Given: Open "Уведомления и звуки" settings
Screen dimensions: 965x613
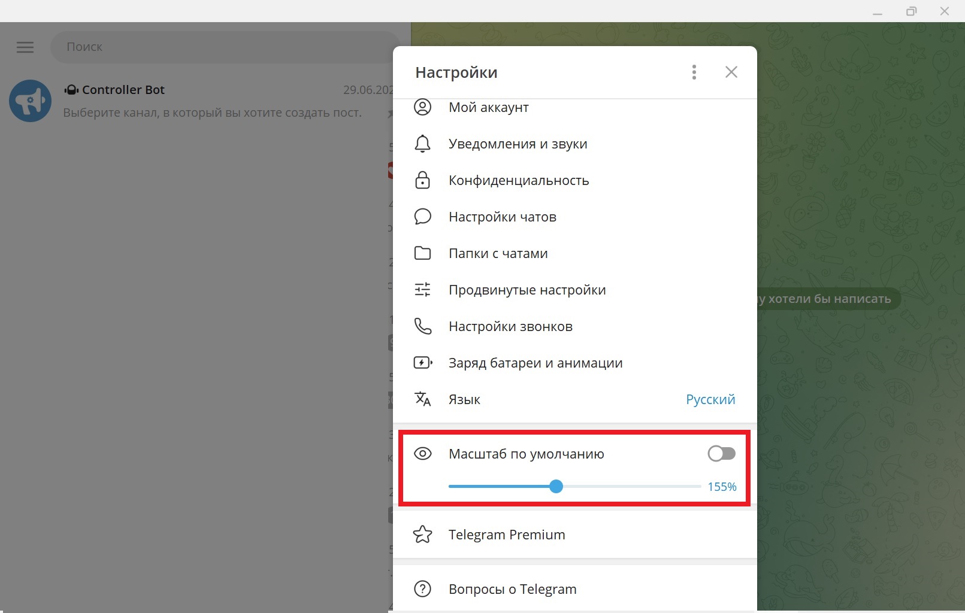Looking at the screenshot, I should point(575,144).
